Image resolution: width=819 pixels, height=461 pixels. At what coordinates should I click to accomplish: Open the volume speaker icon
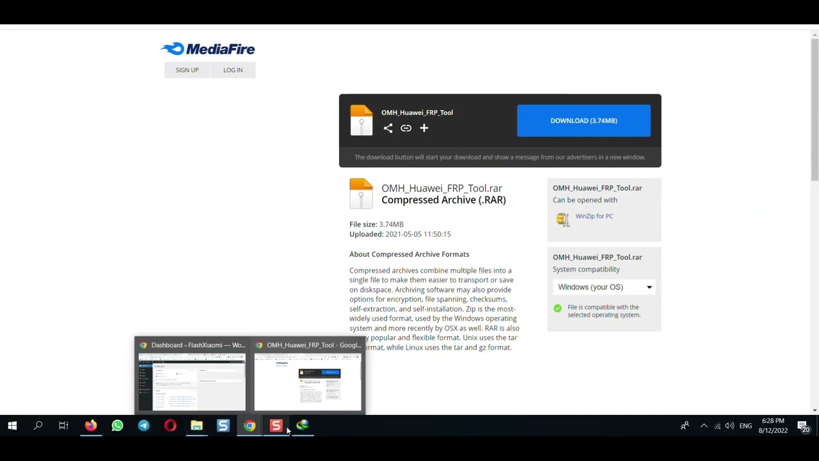tap(729, 426)
